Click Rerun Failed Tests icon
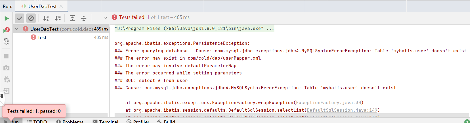This screenshot has height=123, width=470. click(x=6, y=30)
